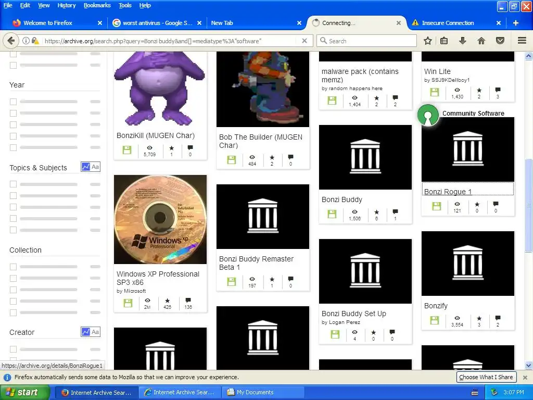The width and height of the screenshot is (533, 400).
Task: Click the software floppy icon under BonziKill
Action: click(x=127, y=150)
